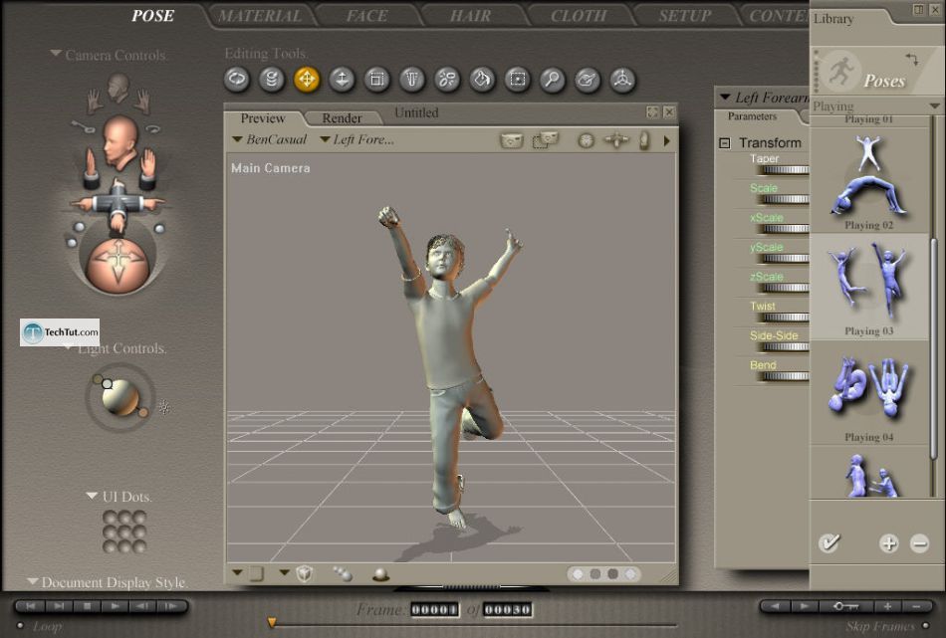Jump to first frame button
946x638 pixels.
pyautogui.click(x=31, y=606)
